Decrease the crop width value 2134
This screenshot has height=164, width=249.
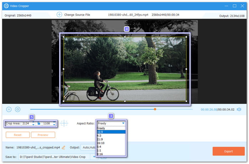click(33, 125)
